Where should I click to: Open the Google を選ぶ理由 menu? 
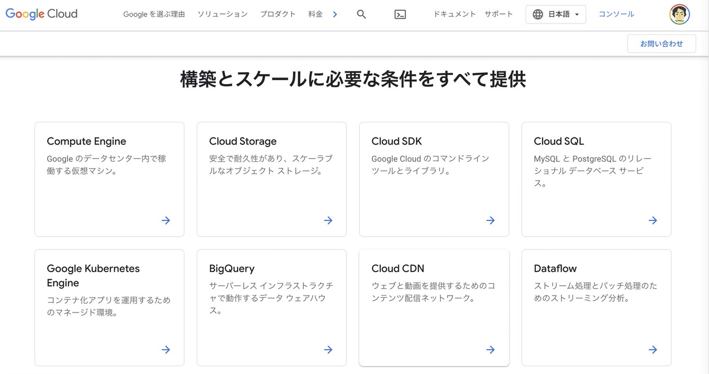154,14
